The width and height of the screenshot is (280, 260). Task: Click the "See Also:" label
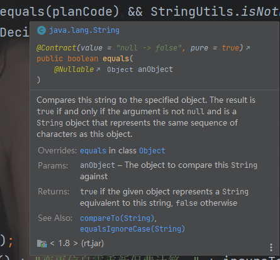coord(55,218)
